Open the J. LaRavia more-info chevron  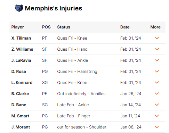(157, 60)
